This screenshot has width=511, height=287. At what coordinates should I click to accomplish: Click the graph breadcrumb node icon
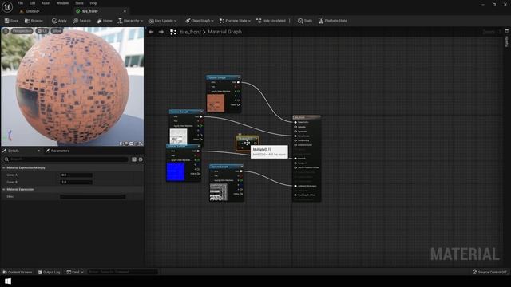[173, 32]
